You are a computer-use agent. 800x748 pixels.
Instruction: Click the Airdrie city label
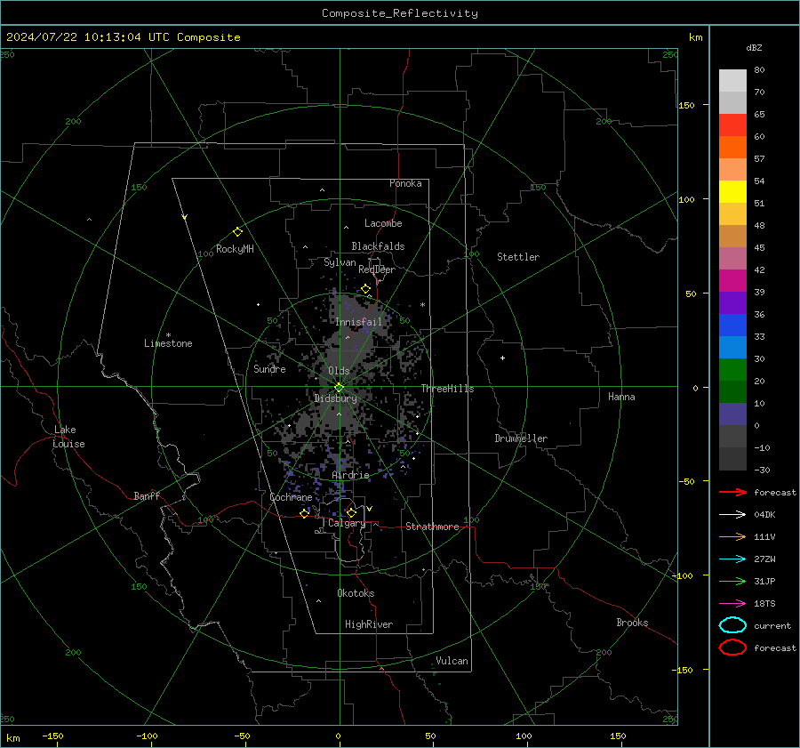pos(350,475)
